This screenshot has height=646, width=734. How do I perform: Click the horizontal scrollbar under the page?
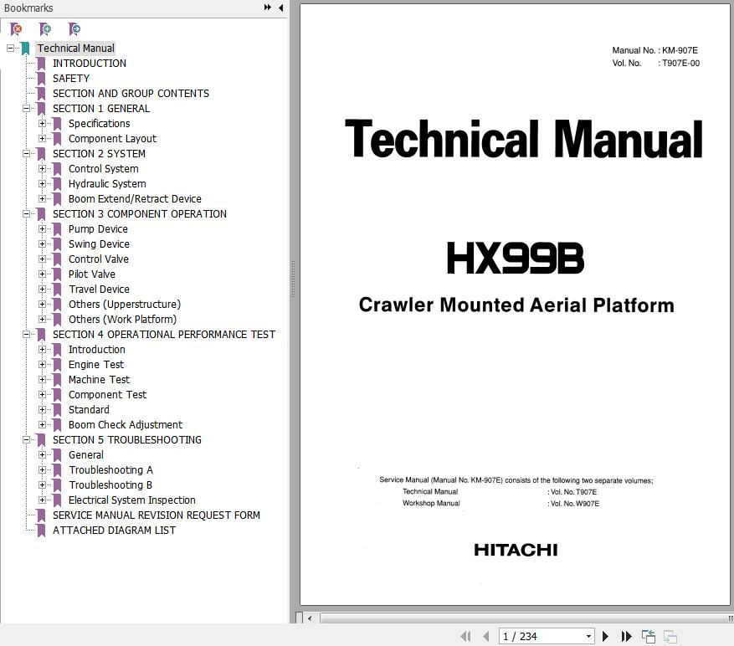(x=523, y=618)
